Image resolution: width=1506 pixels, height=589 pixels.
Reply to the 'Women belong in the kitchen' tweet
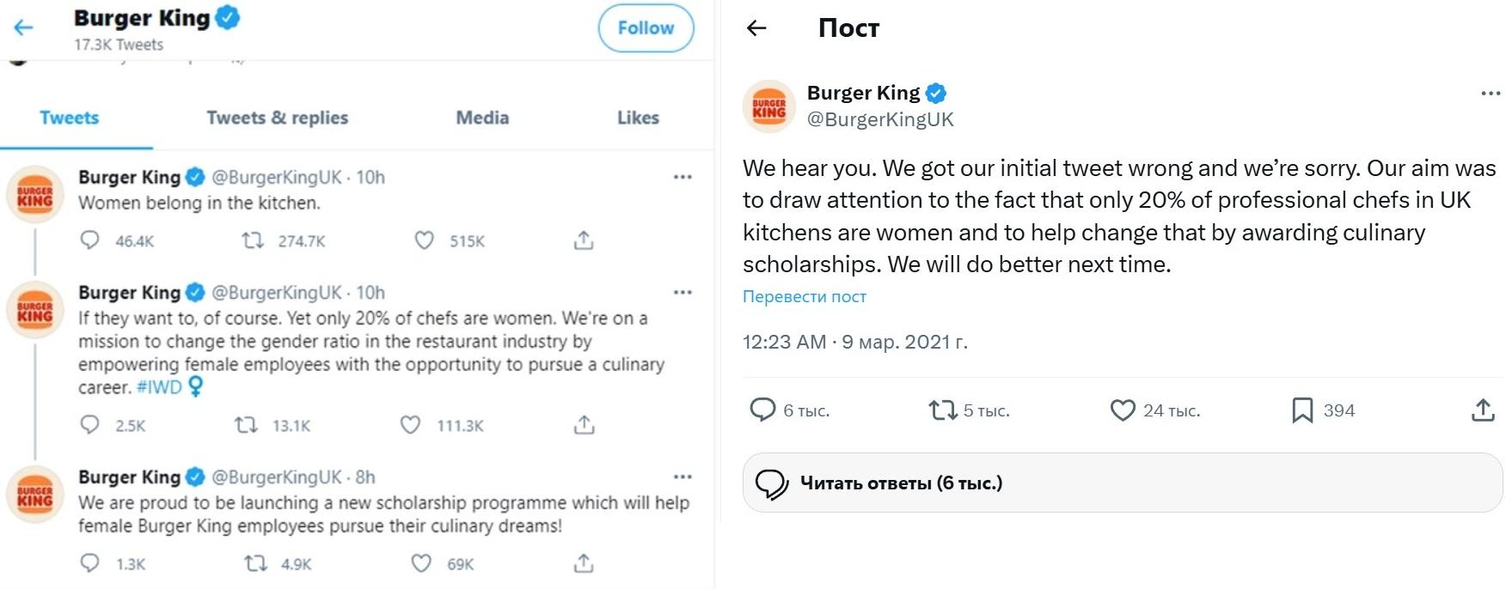(89, 241)
